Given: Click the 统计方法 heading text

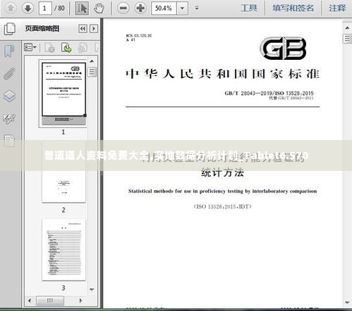Looking at the screenshot, I should [x=222, y=173].
